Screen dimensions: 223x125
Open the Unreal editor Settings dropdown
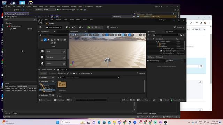tap(179, 27)
